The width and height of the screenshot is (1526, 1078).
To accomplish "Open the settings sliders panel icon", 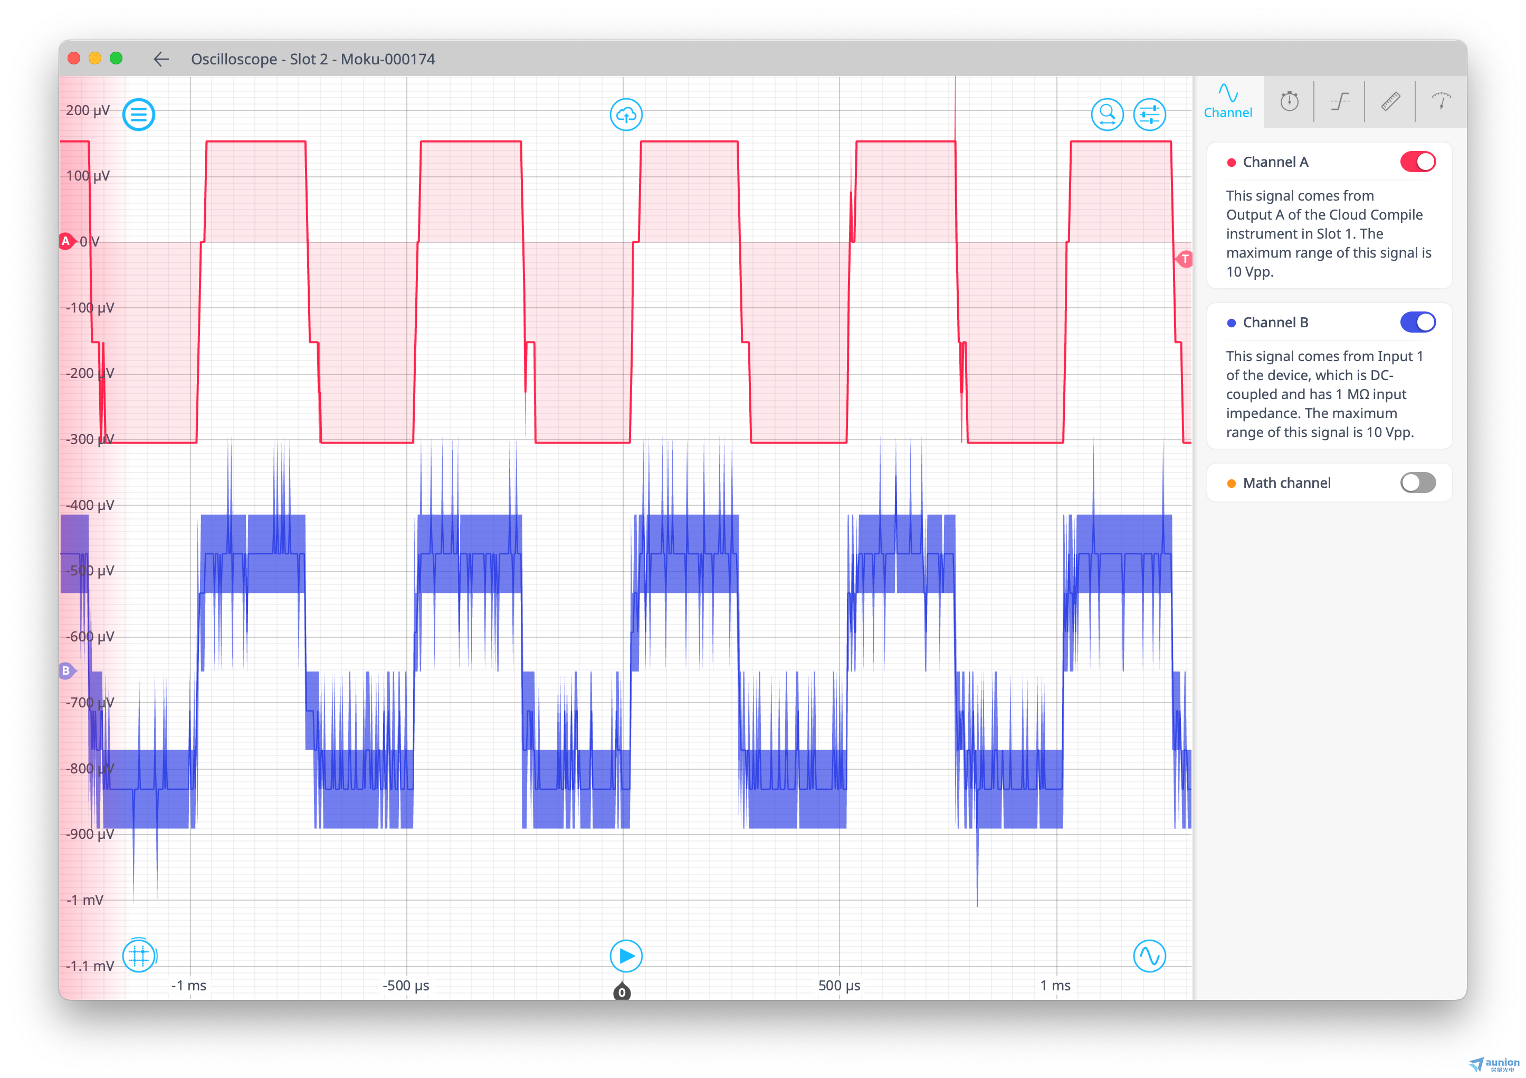I will (x=1150, y=115).
